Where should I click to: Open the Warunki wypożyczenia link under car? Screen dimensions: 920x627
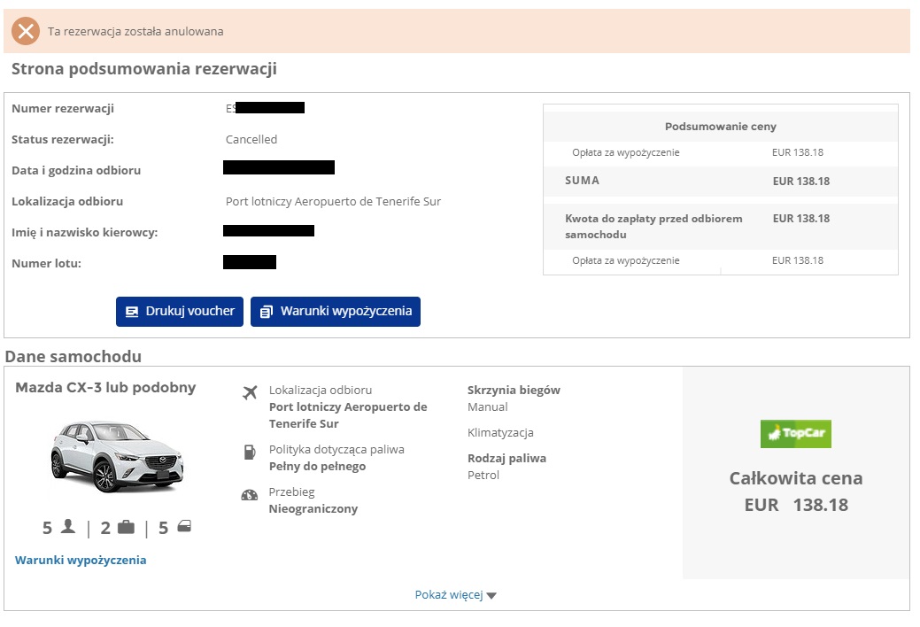pyautogui.click(x=81, y=560)
